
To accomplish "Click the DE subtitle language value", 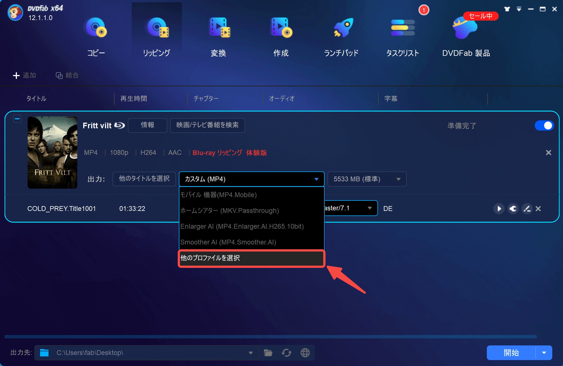I will 388,209.
